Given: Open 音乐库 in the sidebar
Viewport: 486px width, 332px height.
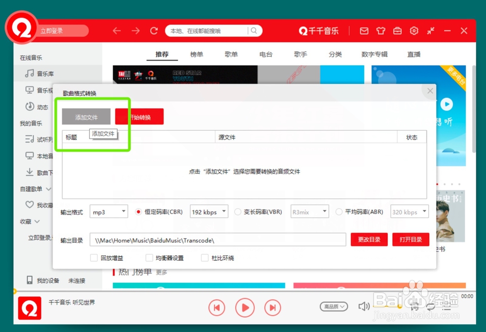Looking at the screenshot, I should (x=58, y=73).
